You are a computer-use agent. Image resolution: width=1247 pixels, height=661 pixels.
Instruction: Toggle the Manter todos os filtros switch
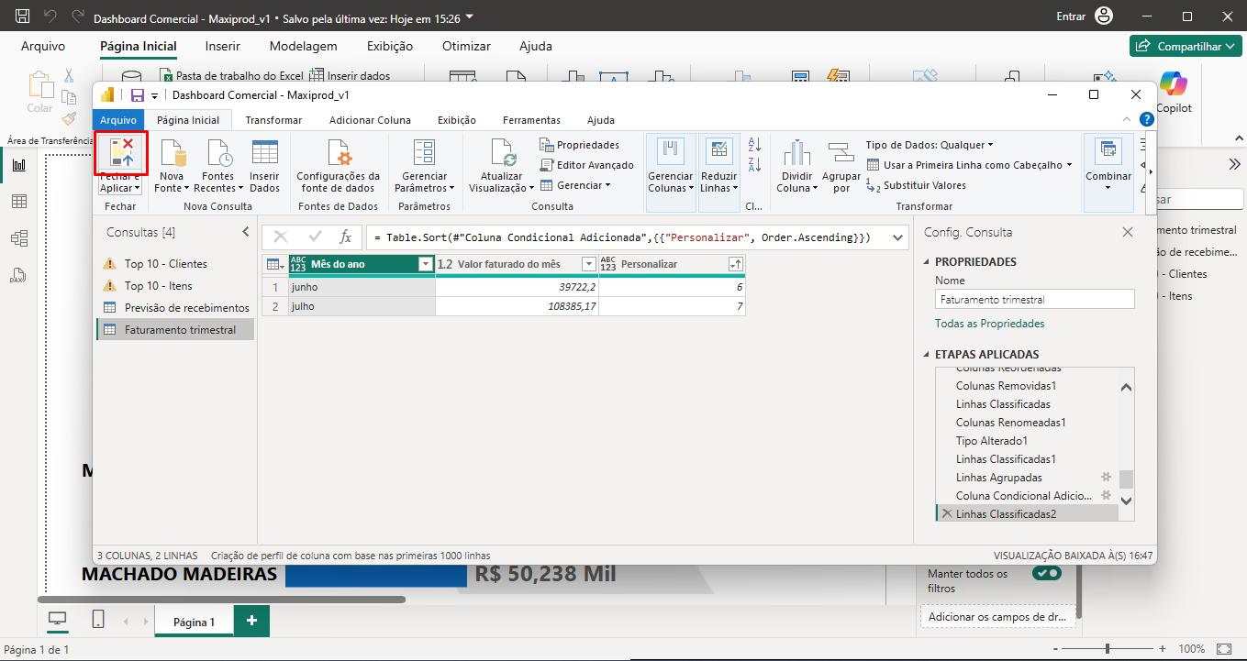tap(1046, 573)
